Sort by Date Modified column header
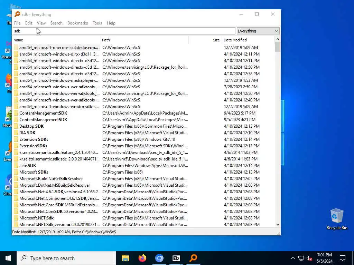 248,40
